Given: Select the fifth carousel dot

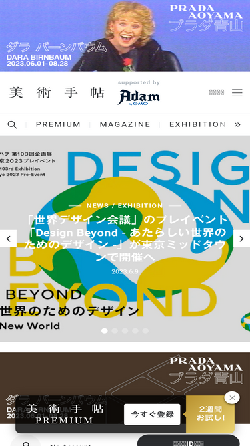Looking at the screenshot, I should (x=145, y=331).
